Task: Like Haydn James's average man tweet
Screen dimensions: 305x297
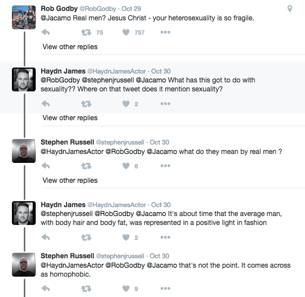Action: 126,237
